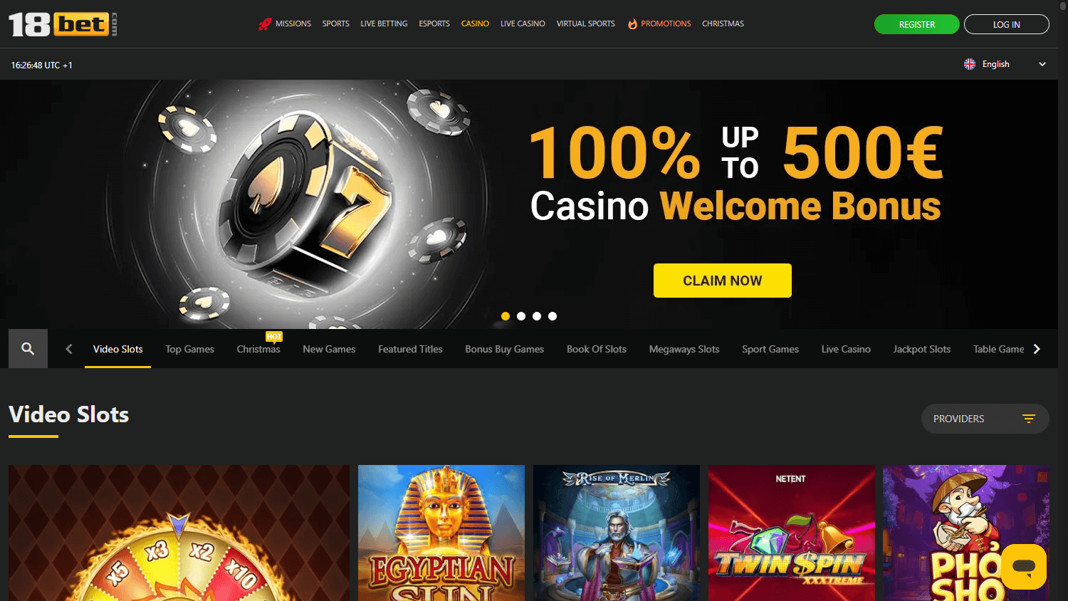Click the Claim Now button

(723, 281)
